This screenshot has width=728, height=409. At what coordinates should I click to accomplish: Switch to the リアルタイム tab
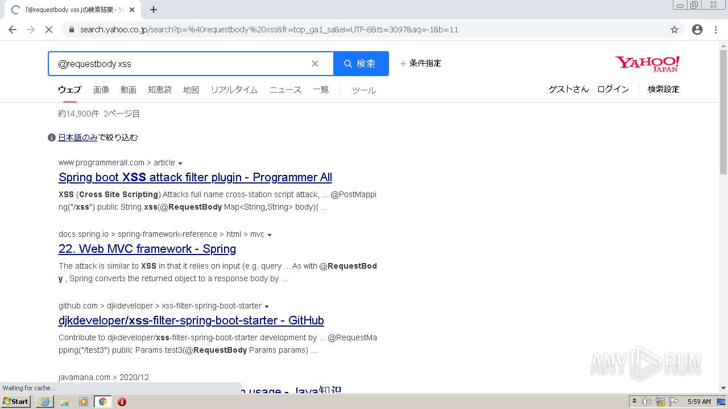[234, 90]
